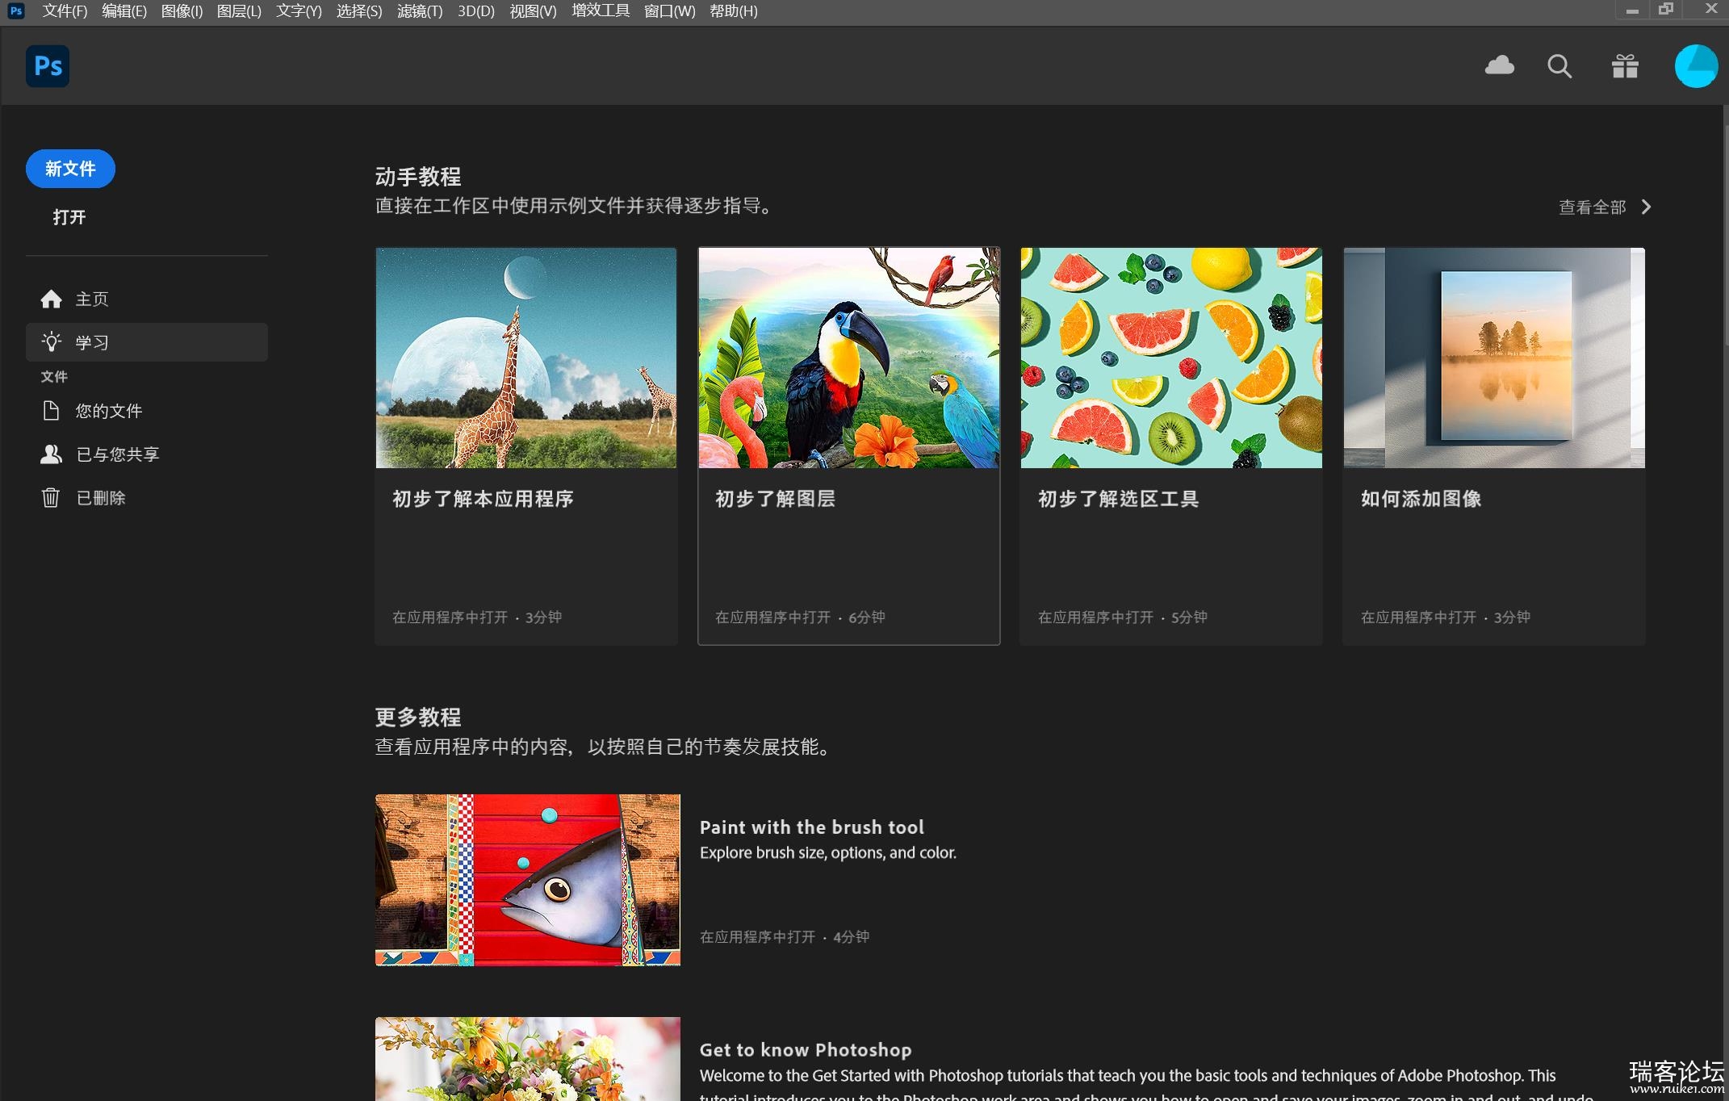This screenshot has height=1101, width=1729.
Task: Open the 增效工具 menu
Action: (601, 11)
